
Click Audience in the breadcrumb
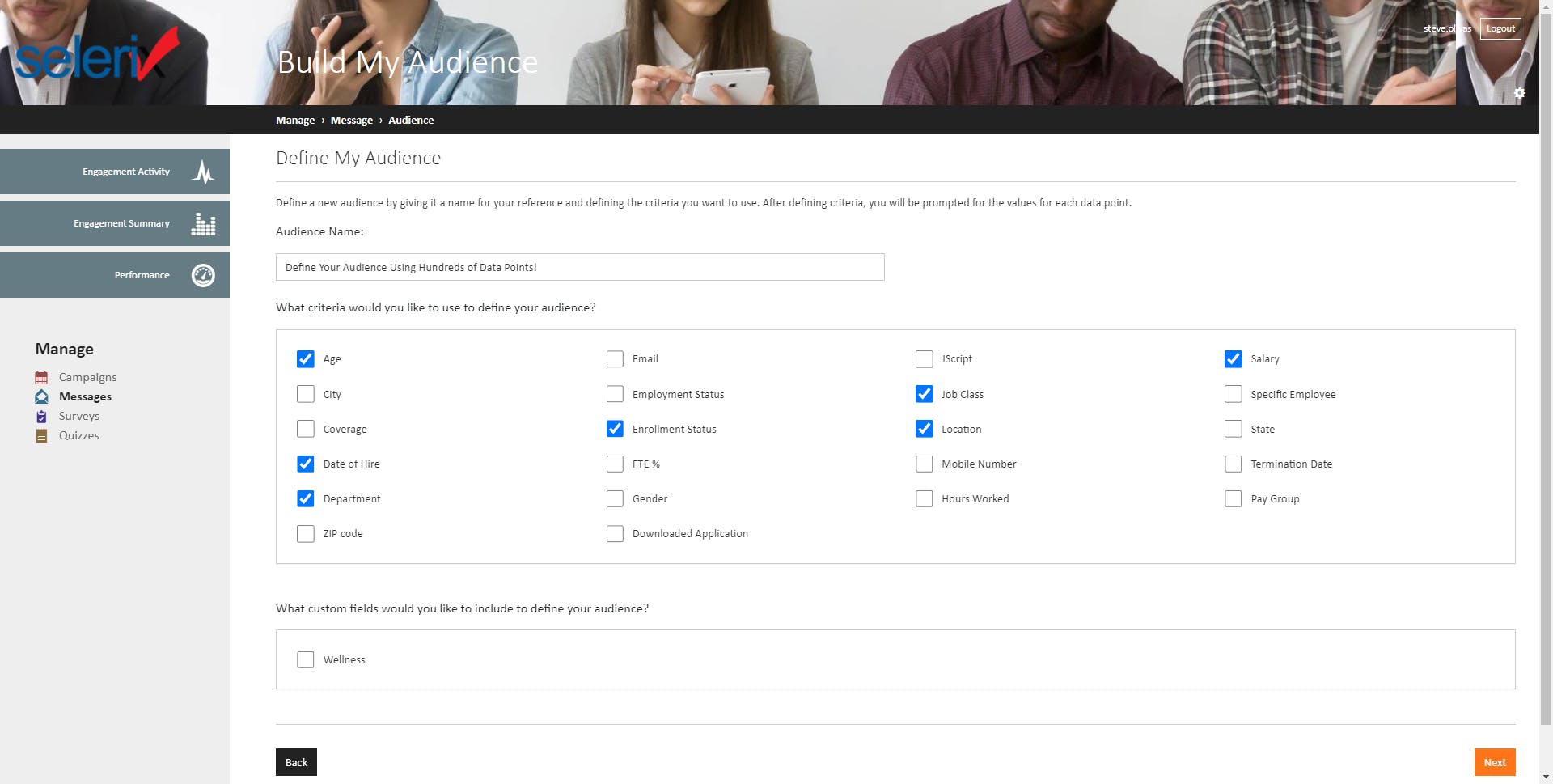coord(411,120)
